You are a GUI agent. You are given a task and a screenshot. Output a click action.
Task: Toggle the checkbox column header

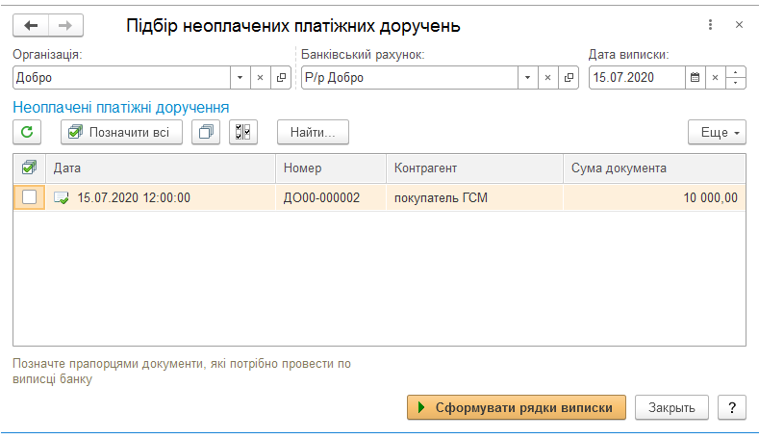click(29, 168)
